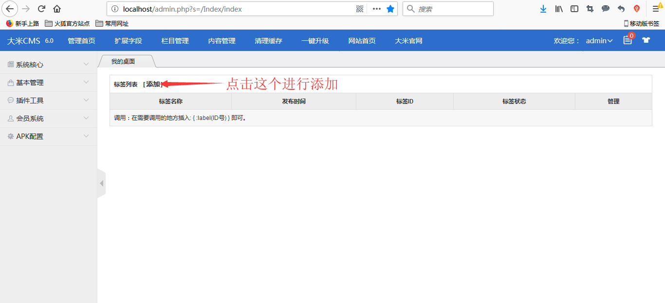This screenshot has height=303, width=665.
Task: Open the library bookshelf icon
Action: (559, 9)
